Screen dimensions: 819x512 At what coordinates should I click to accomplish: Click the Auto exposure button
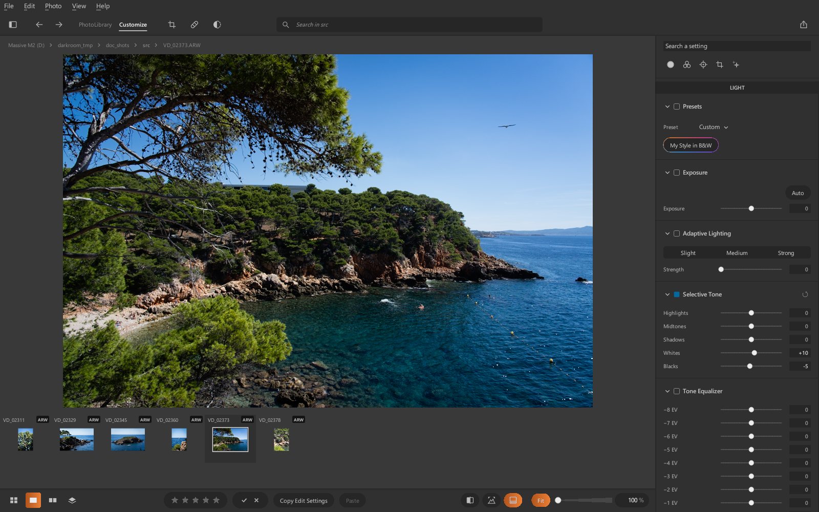(x=798, y=193)
